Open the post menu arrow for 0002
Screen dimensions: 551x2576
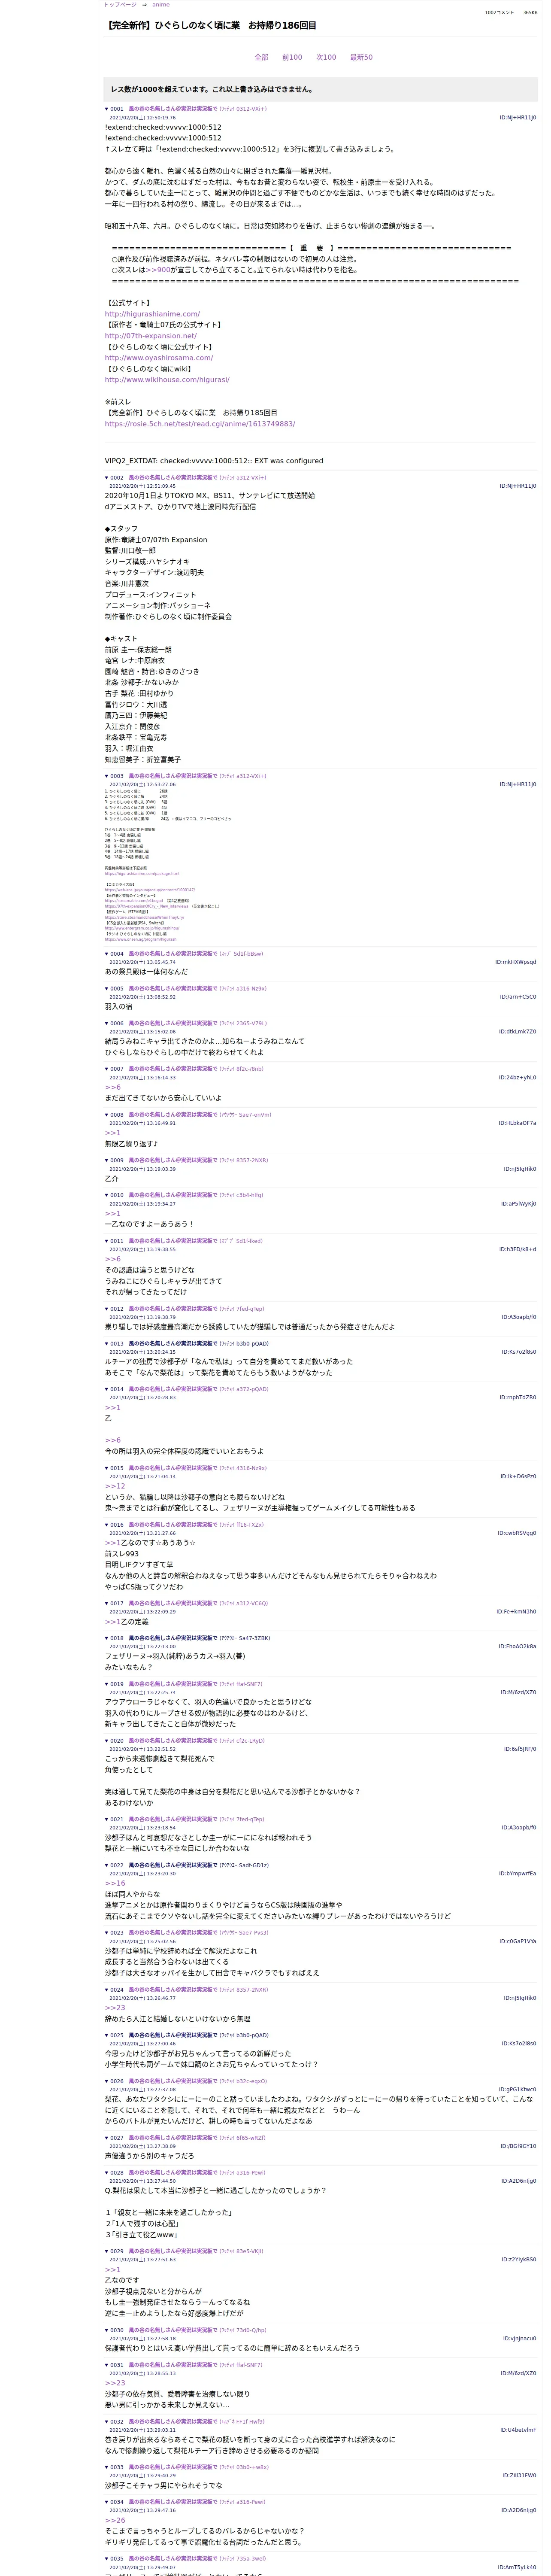107,478
